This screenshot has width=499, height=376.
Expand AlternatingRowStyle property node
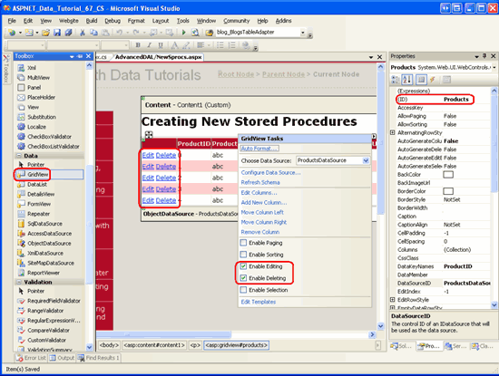[393, 132]
